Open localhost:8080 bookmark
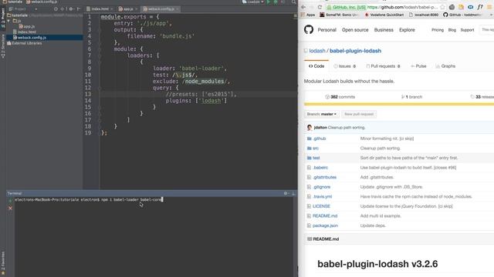Image resolution: width=494 pixels, height=277 pixels. 424,15
